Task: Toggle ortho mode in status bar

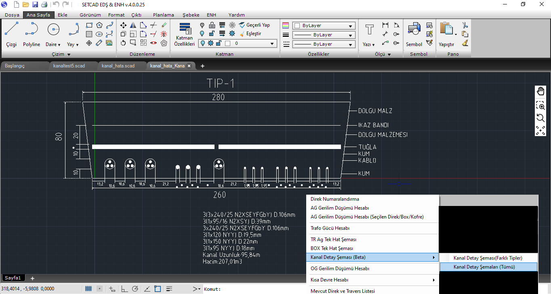Action: coord(125,289)
